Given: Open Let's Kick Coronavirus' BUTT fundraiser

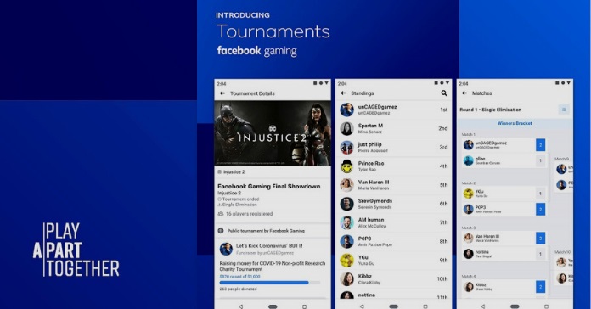Looking at the screenshot, I should [269, 245].
